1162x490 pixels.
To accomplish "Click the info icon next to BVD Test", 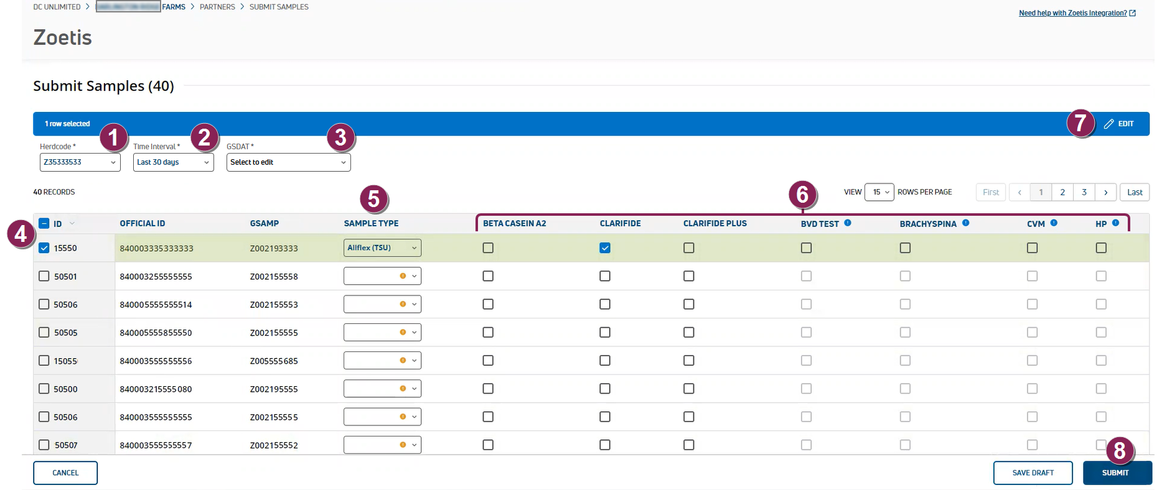I will (848, 223).
